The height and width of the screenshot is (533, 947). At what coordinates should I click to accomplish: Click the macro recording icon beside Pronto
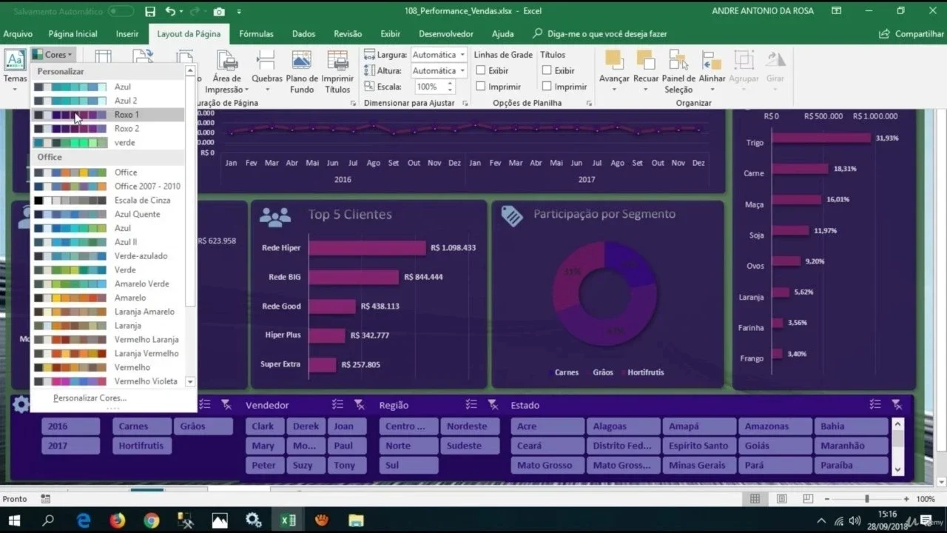point(45,499)
